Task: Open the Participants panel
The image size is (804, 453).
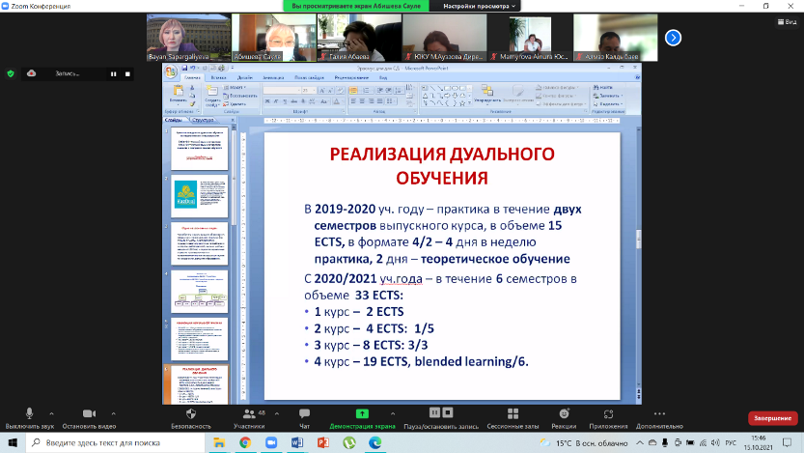Action: (248, 412)
